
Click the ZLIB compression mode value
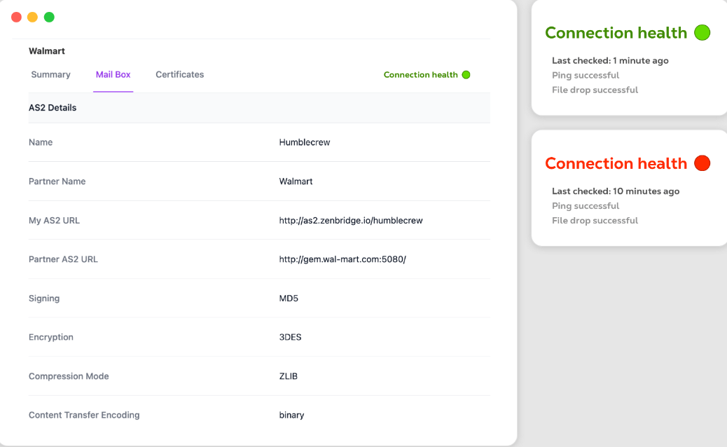(x=288, y=376)
